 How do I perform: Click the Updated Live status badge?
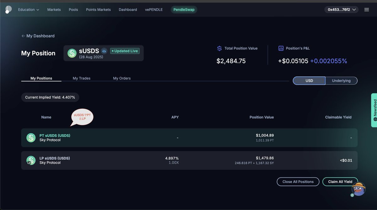coord(125,51)
